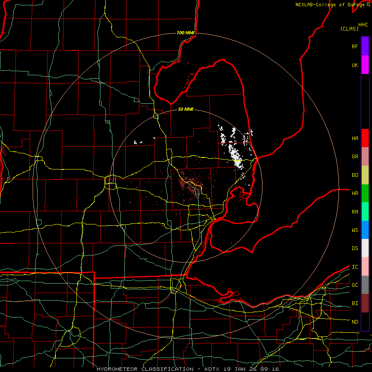Screen dimensions: 372x372
Task: Click the 'HYDROMETEOR CLASSIFICATION' caption text
Action: [145, 369]
